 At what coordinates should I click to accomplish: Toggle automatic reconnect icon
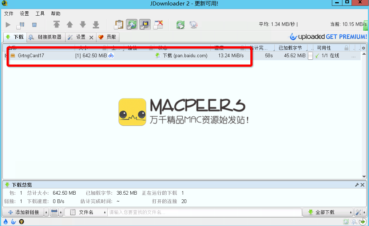click(x=132, y=24)
